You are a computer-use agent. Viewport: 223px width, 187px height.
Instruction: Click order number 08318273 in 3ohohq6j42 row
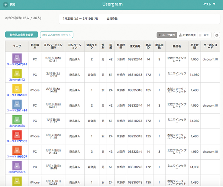coord(135,75)
